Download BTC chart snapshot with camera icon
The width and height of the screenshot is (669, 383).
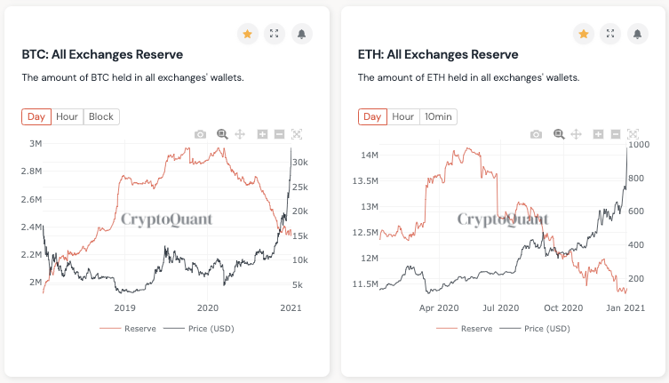click(x=200, y=134)
